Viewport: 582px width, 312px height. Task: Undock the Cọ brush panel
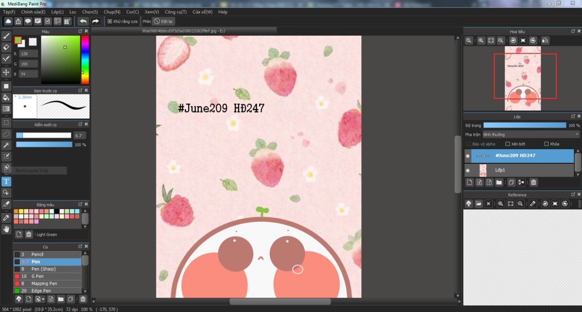80,246
